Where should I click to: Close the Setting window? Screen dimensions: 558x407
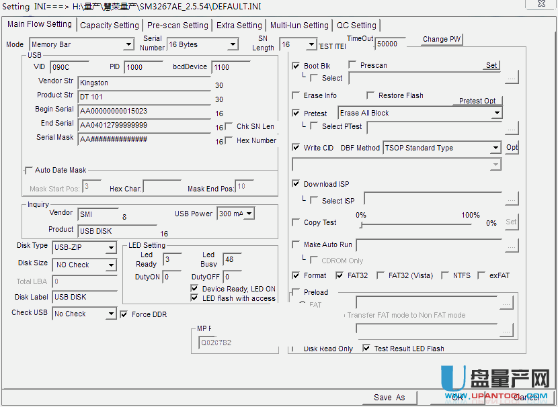point(541,4)
